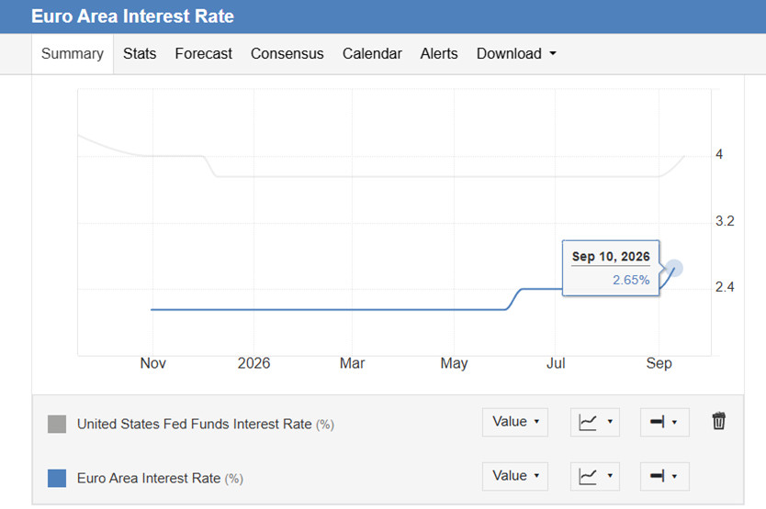Open the Consensus tab

(287, 54)
